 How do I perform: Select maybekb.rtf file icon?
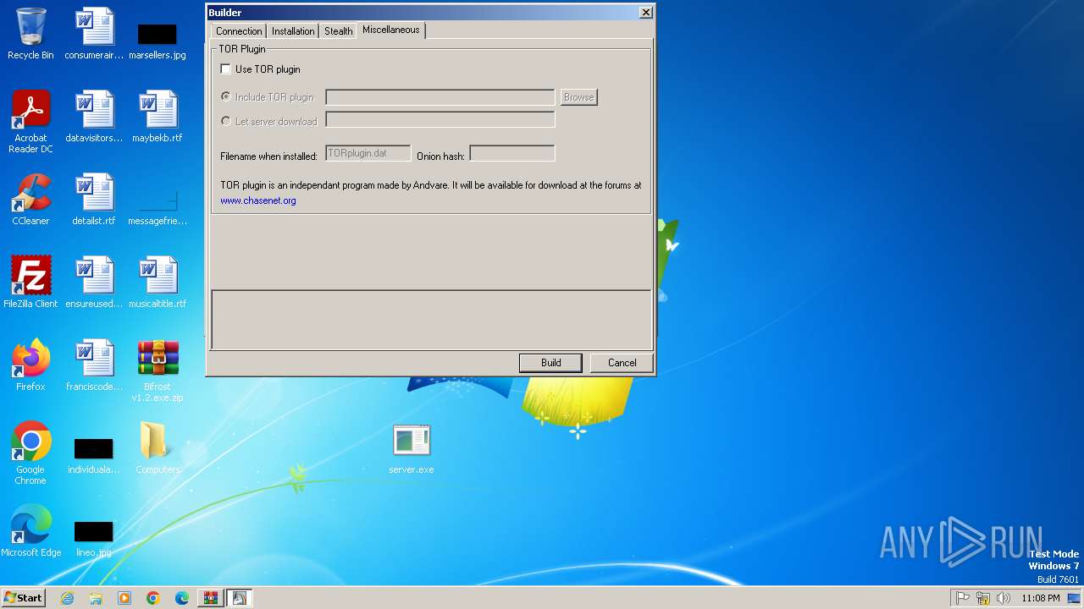[x=158, y=117]
